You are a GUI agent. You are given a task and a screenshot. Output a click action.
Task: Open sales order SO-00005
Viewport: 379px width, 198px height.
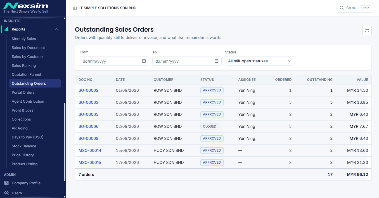88,114
